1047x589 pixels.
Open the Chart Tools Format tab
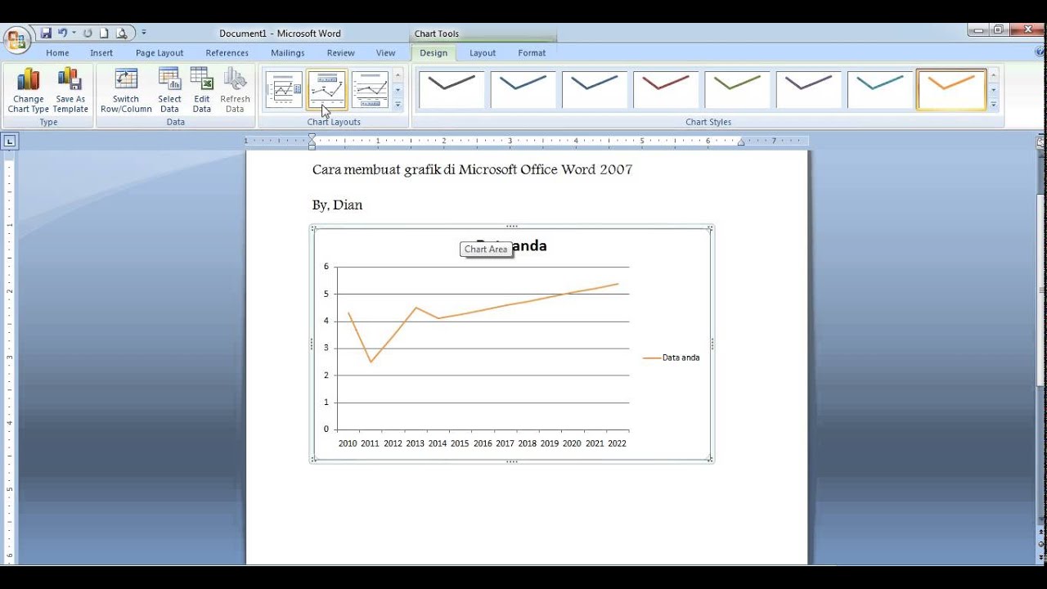click(x=532, y=53)
